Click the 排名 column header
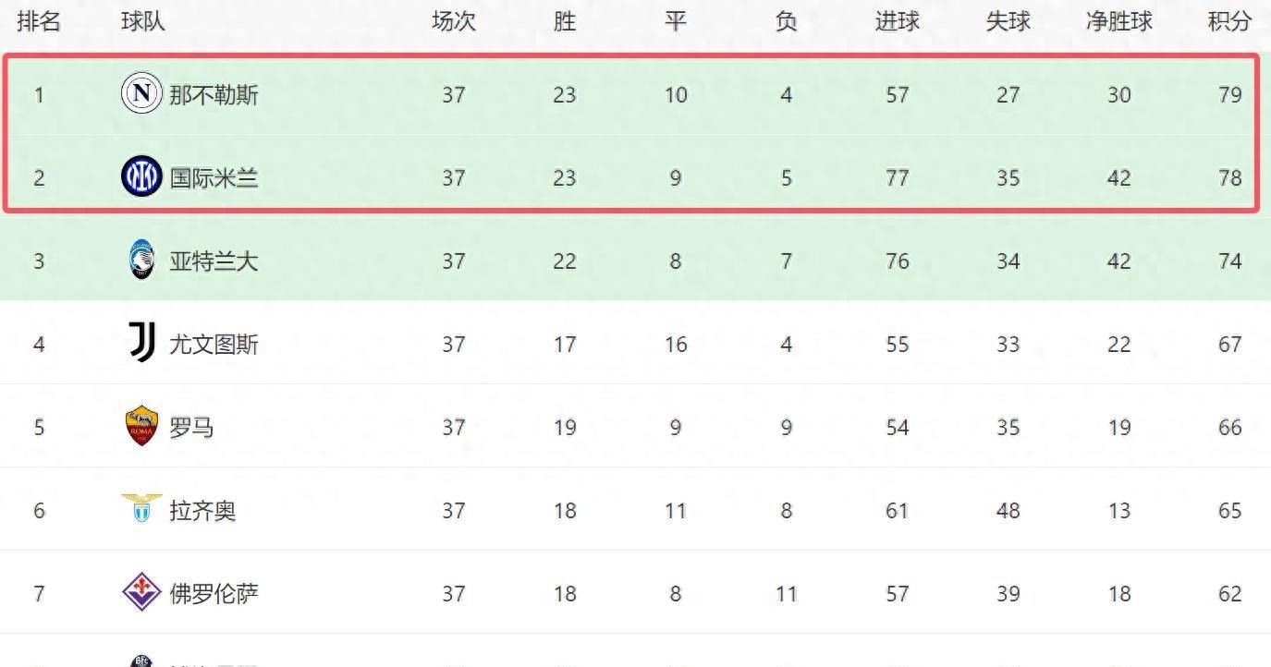Viewport: 1271px width, 667px height. tap(39, 21)
